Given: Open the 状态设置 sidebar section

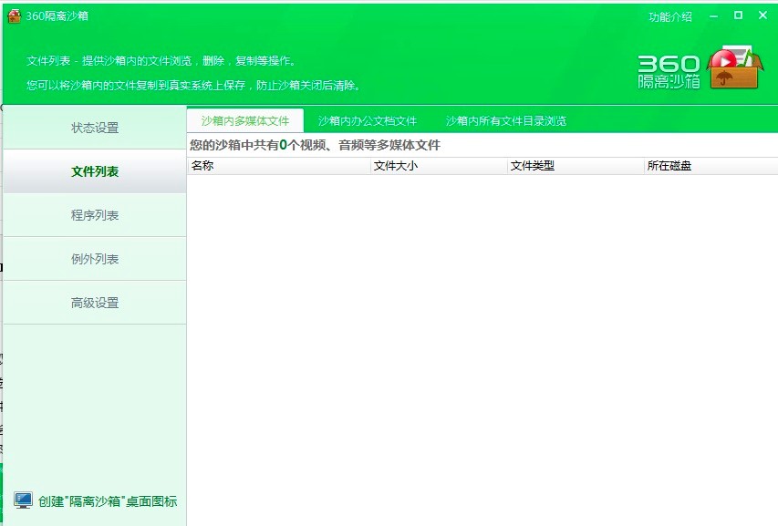Looking at the screenshot, I should point(95,128).
